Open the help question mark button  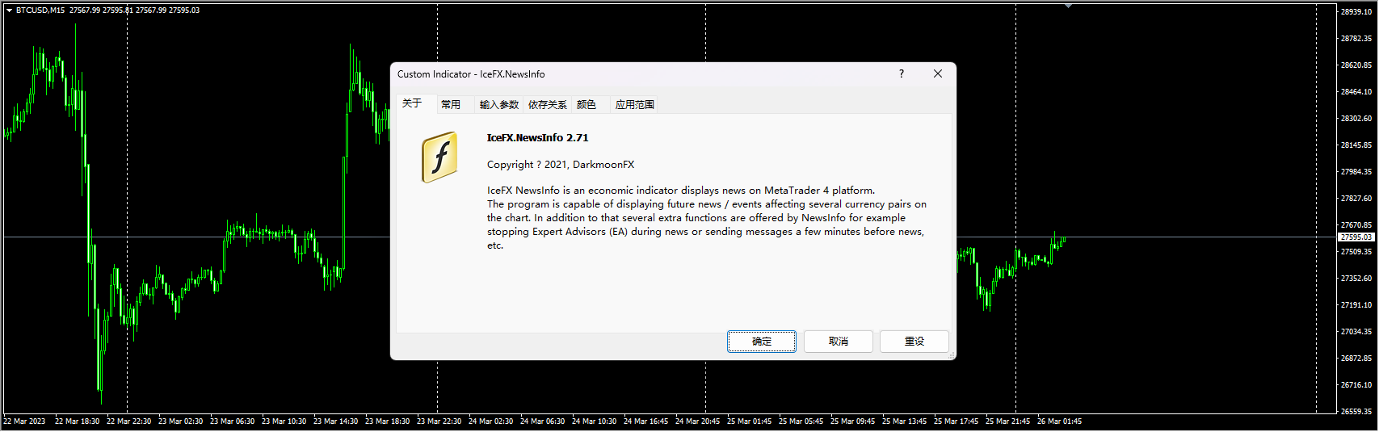point(902,73)
